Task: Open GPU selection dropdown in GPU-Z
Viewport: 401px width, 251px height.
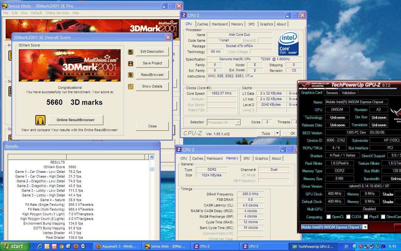Action: click(x=365, y=227)
